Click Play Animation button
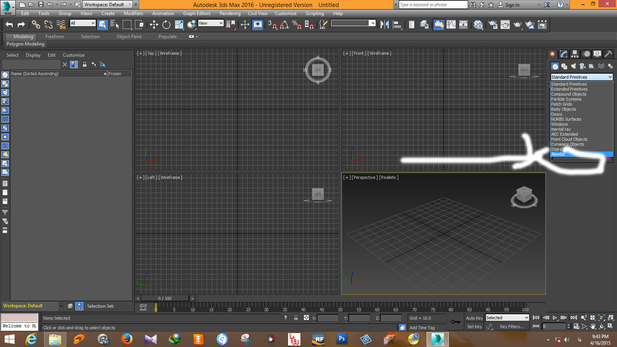 (555, 318)
